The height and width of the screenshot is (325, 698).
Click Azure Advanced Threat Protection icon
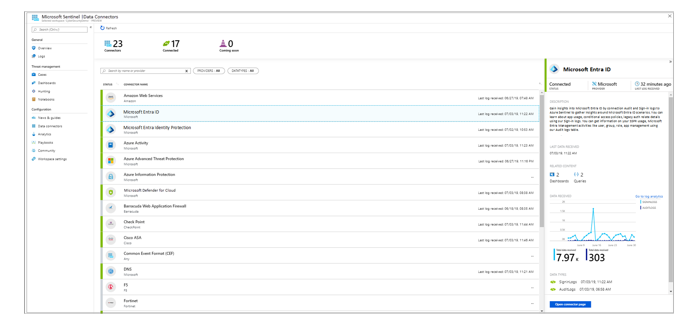click(x=111, y=161)
